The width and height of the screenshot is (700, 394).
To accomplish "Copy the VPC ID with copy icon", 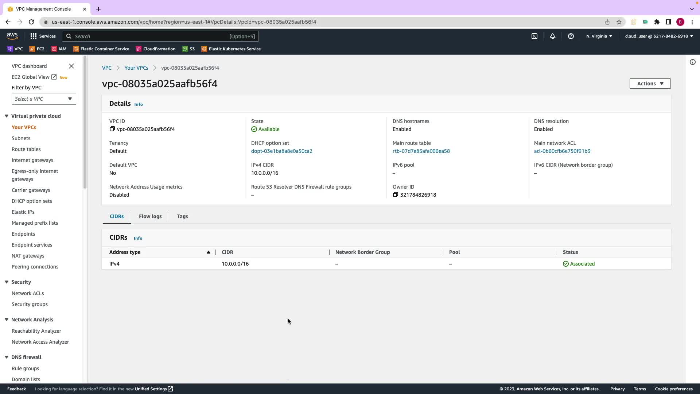I will (x=112, y=129).
